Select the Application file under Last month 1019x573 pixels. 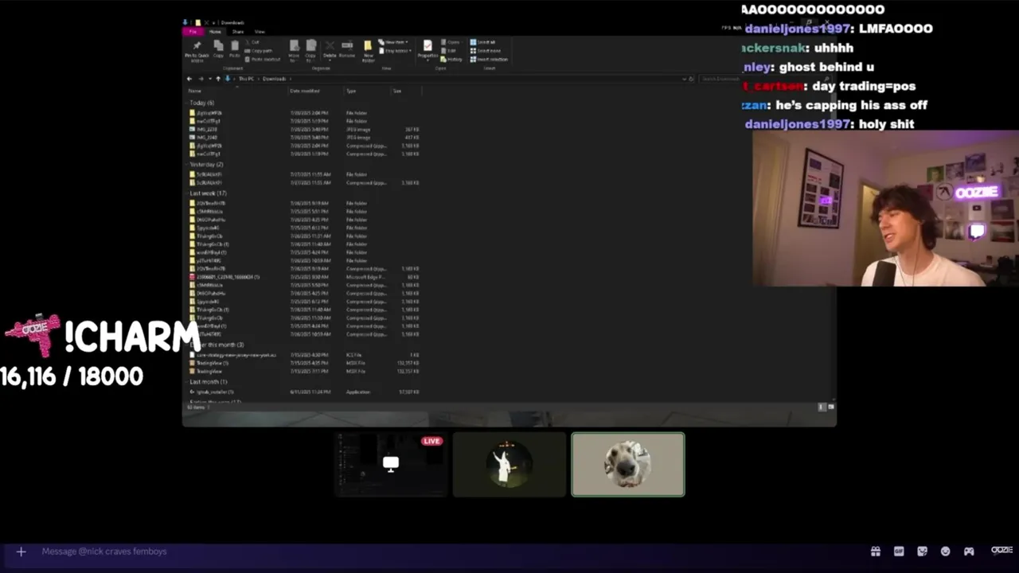tap(304, 392)
